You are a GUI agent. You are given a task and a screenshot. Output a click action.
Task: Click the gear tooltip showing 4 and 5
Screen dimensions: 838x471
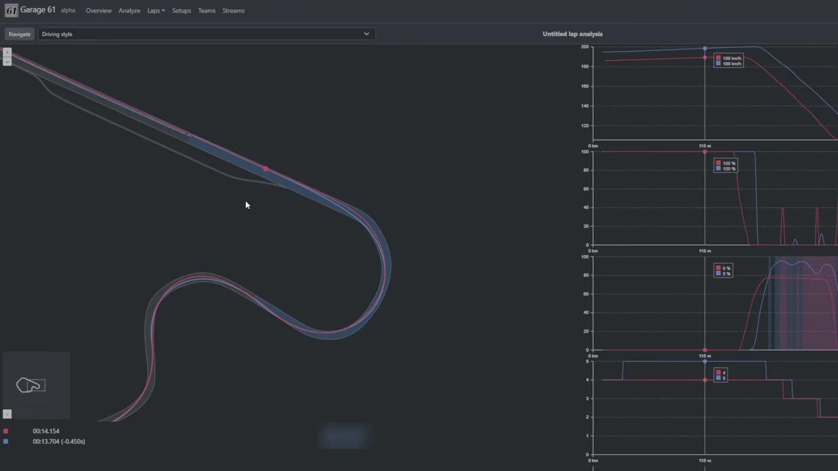[x=721, y=375]
